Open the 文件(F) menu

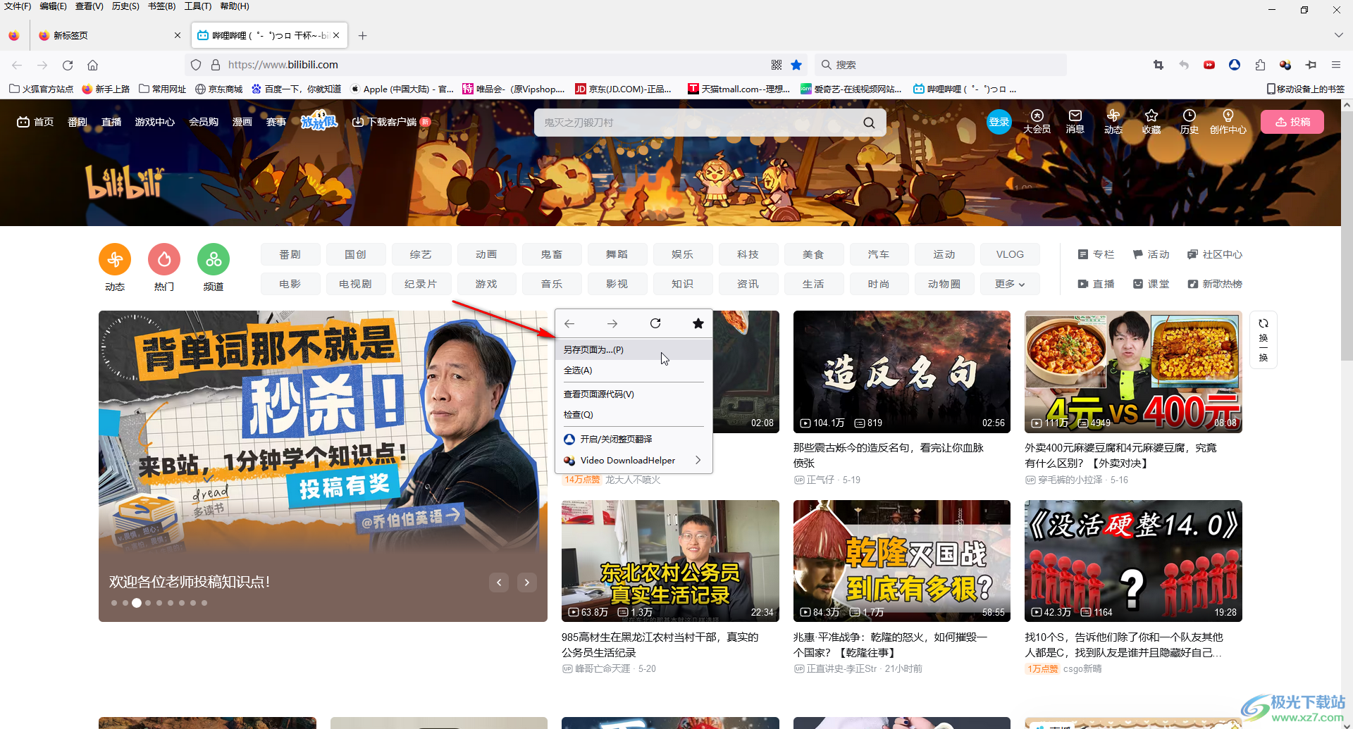[x=18, y=6]
